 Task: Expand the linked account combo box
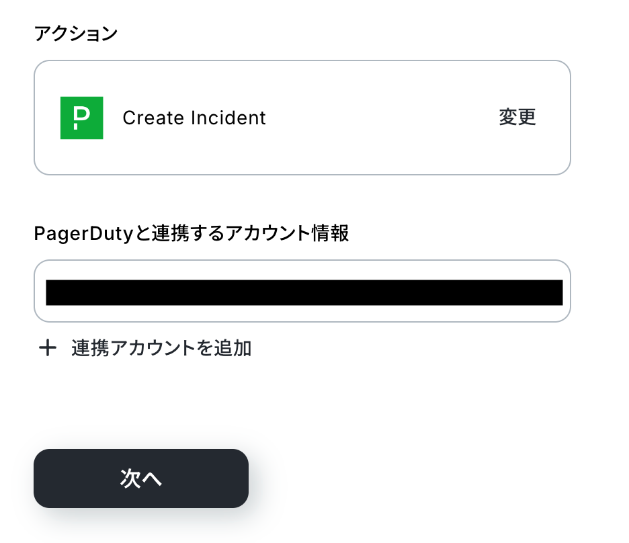(302, 291)
